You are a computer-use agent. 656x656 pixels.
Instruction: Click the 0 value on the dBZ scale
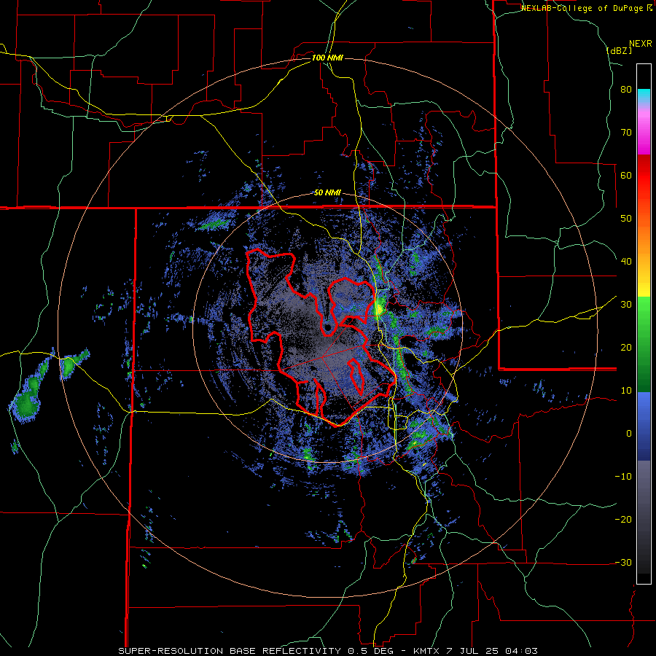click(x=629, y=434)
